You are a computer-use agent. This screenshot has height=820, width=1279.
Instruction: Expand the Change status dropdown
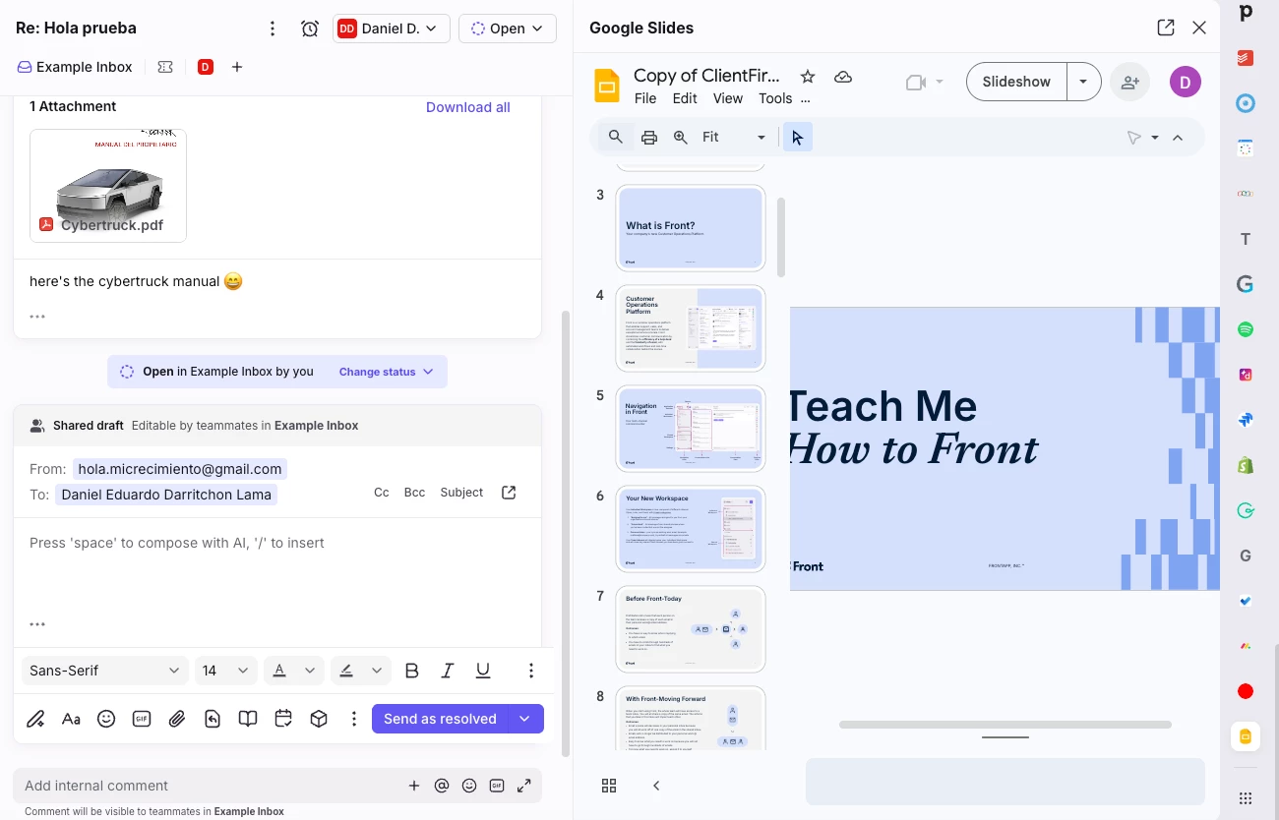386,372
